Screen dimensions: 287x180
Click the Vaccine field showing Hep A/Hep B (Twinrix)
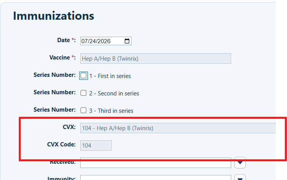156,59
